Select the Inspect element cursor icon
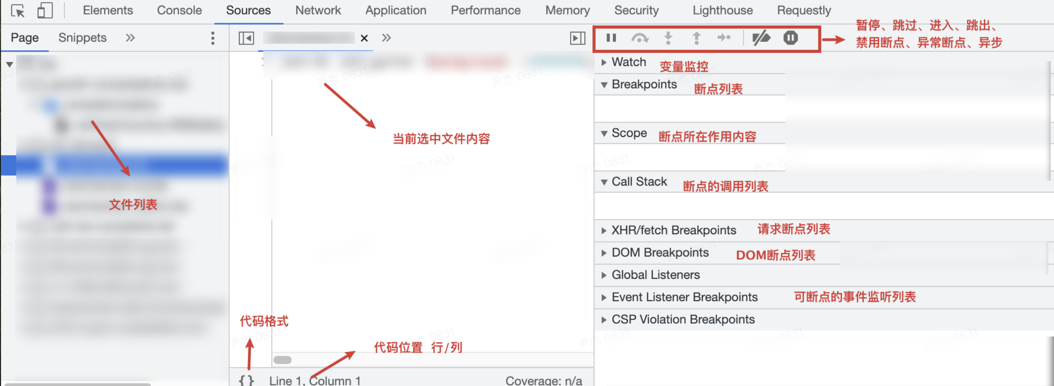This screenshot has height=386, width=1054. pos(17,10)
